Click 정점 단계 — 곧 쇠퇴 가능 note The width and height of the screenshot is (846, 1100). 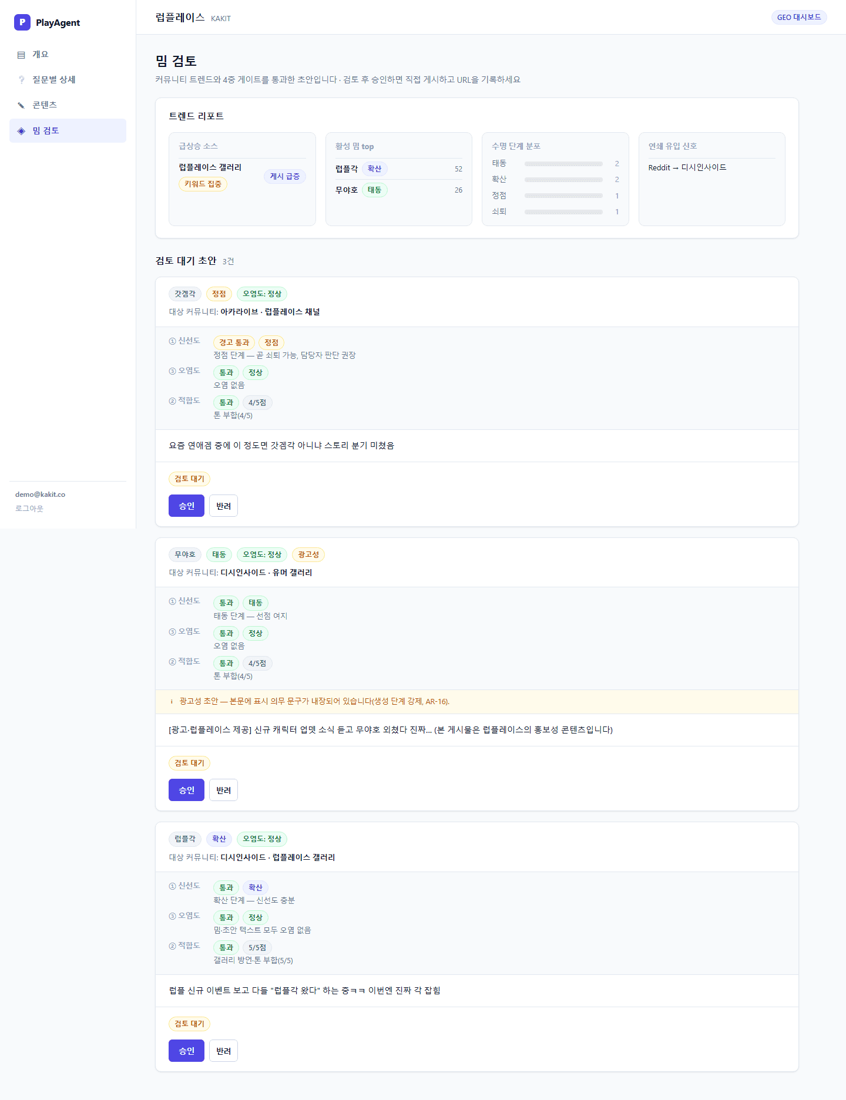pos(284,355)
